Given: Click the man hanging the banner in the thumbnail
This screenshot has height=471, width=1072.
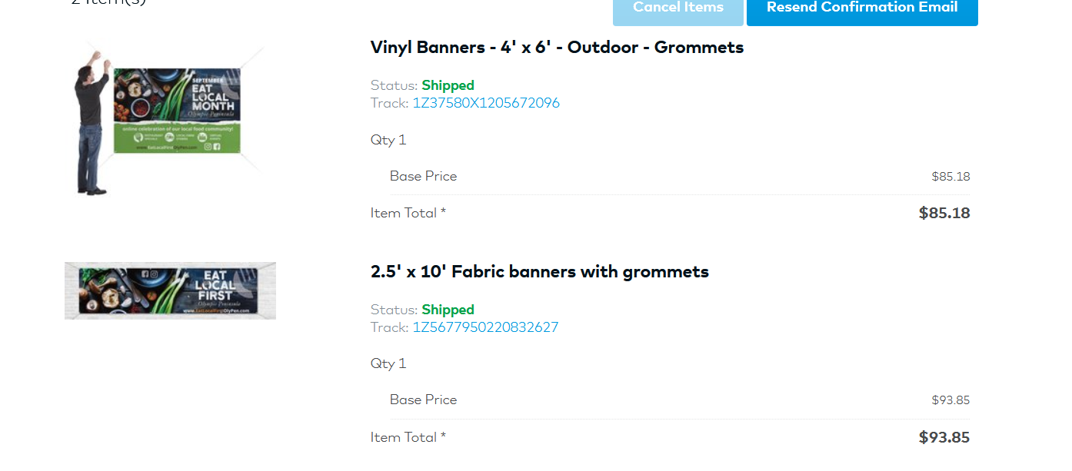Looking at the screenshot, I should (92, 123).
